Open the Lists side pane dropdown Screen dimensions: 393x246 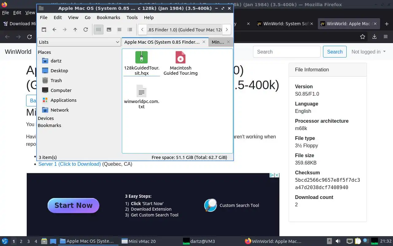[x=79, y=42]
